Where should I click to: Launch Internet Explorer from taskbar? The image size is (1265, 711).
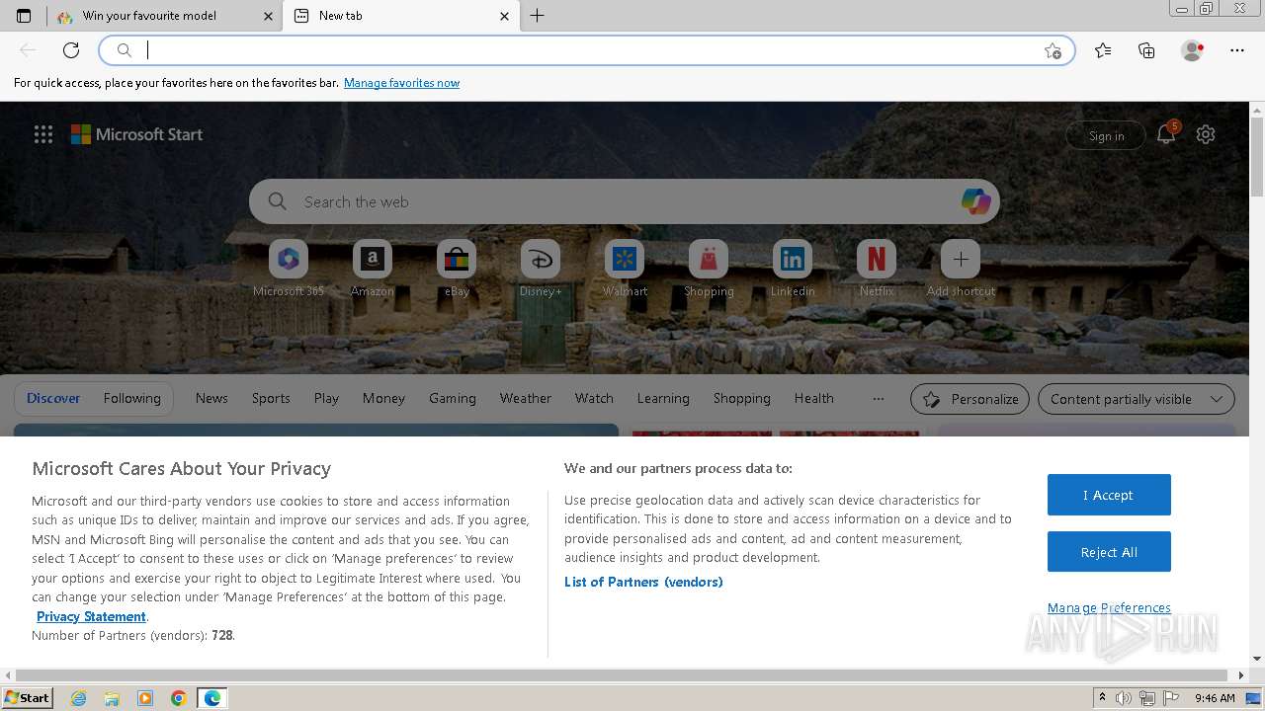pos(78,698)
